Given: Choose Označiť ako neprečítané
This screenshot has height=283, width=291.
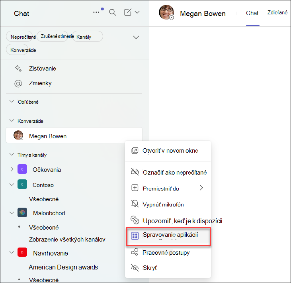Looking at the screenshot, I should [x=168, y=173].
